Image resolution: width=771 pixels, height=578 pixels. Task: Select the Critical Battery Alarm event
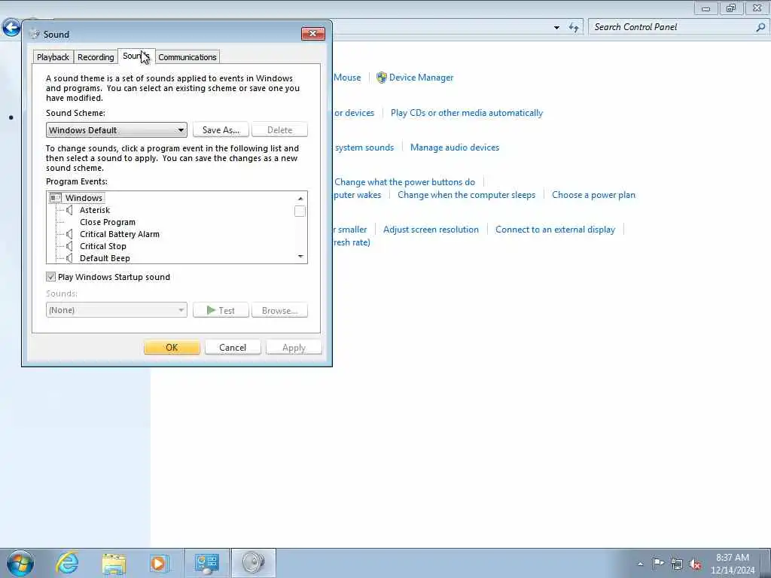pos(120,235)
